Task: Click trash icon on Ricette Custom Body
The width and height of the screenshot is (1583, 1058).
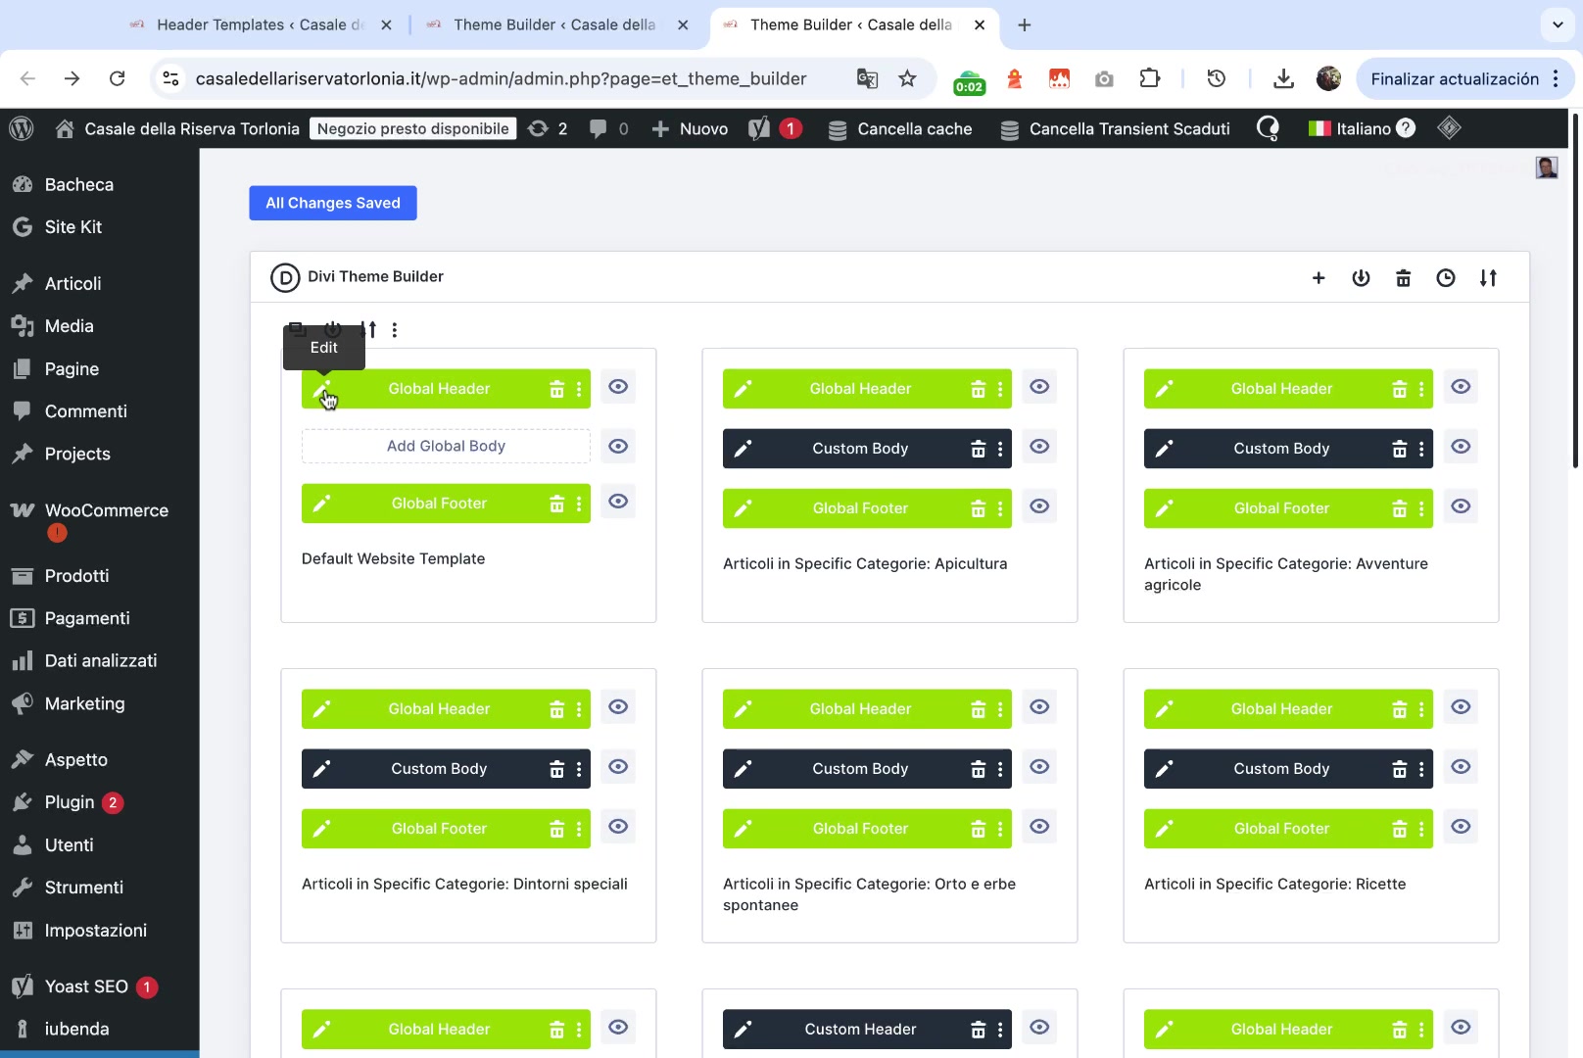Action: click(1399, 769)
